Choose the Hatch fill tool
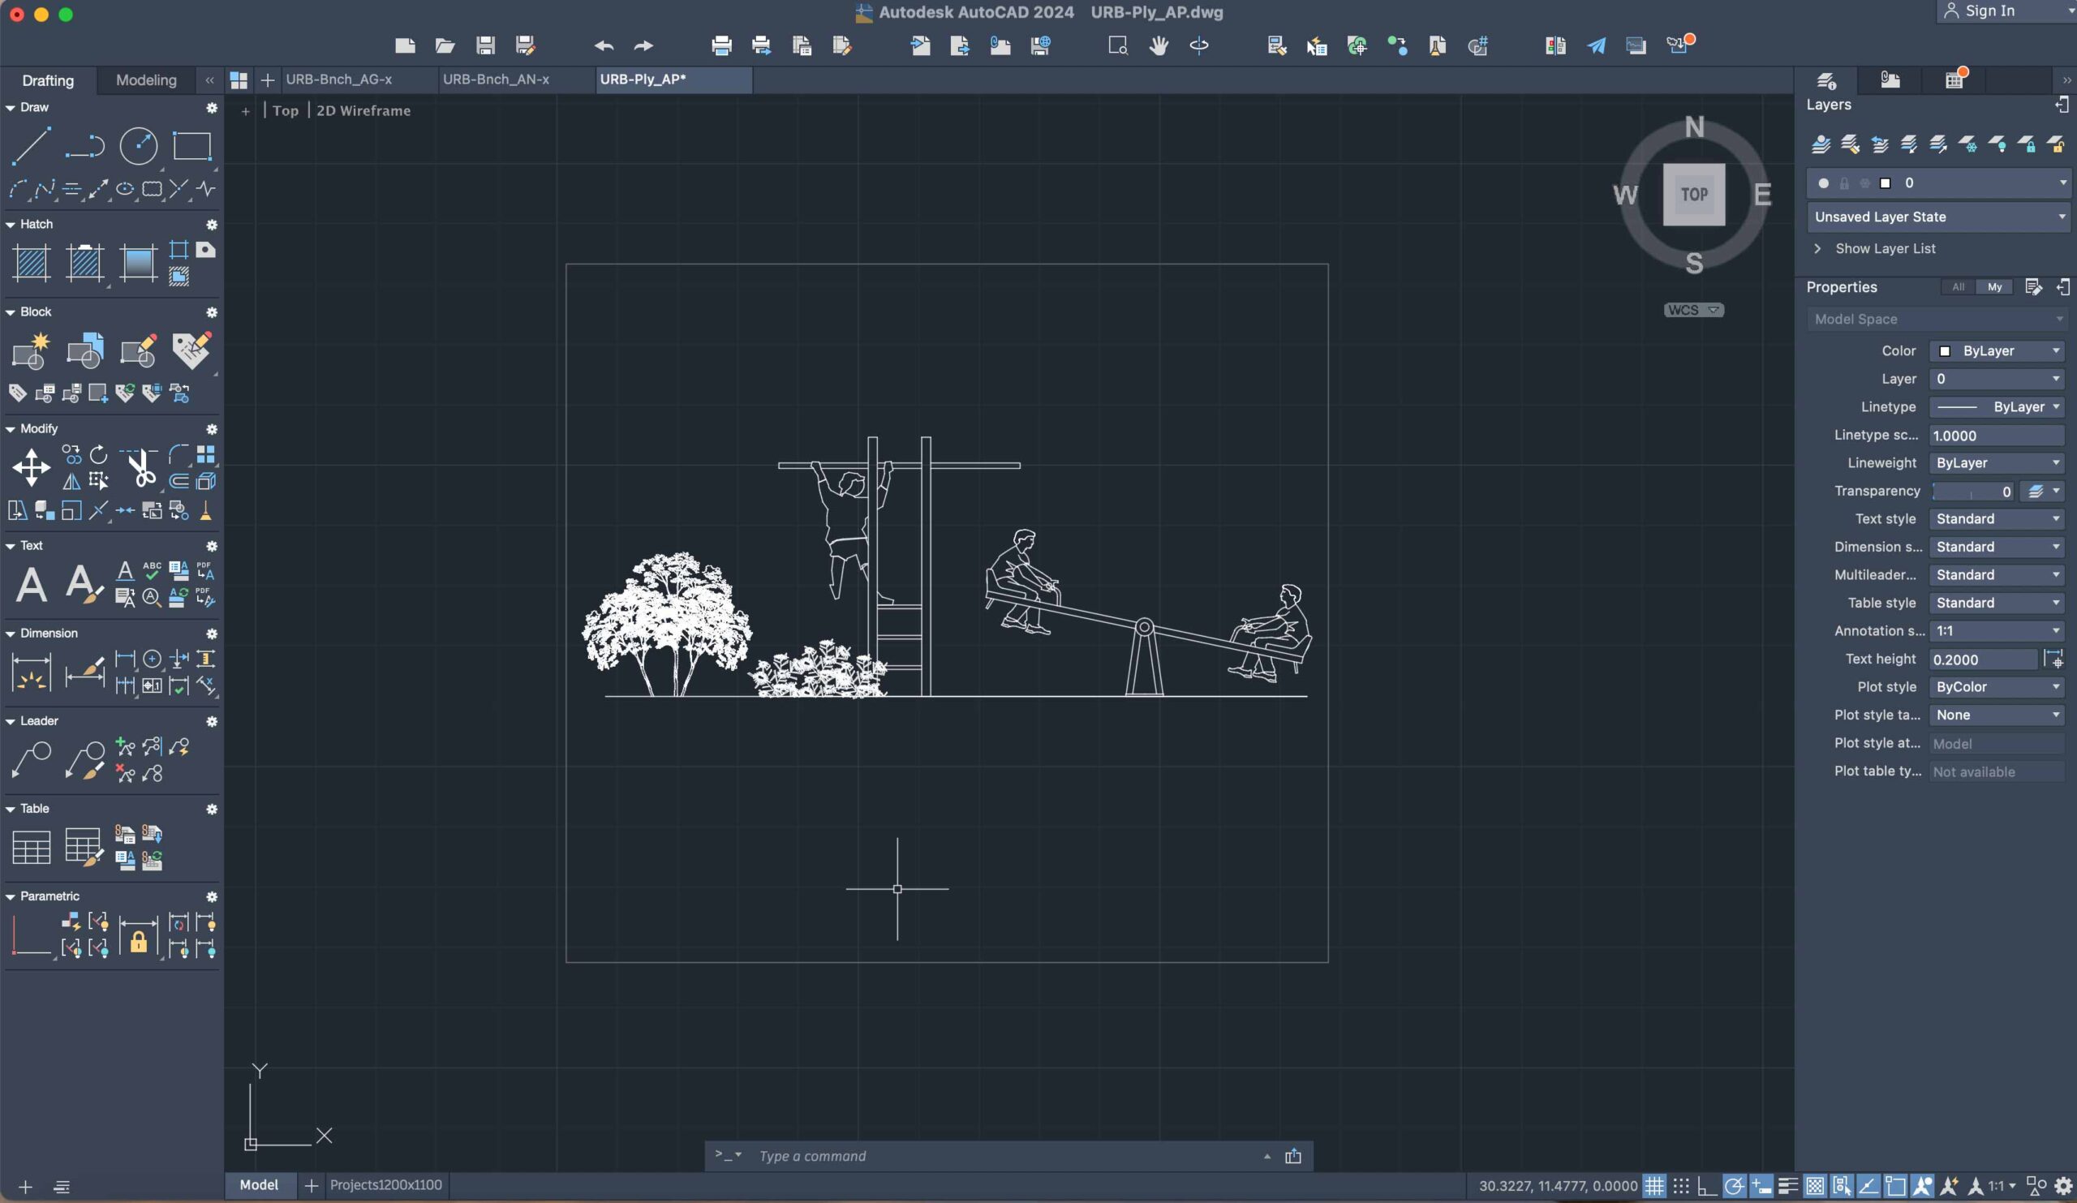This screenshot has width=2077, height=1203. [x=32, y=264]
